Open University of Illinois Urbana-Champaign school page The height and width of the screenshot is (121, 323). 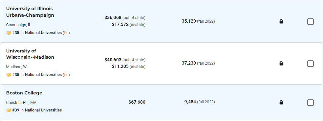tap(30, 12)
